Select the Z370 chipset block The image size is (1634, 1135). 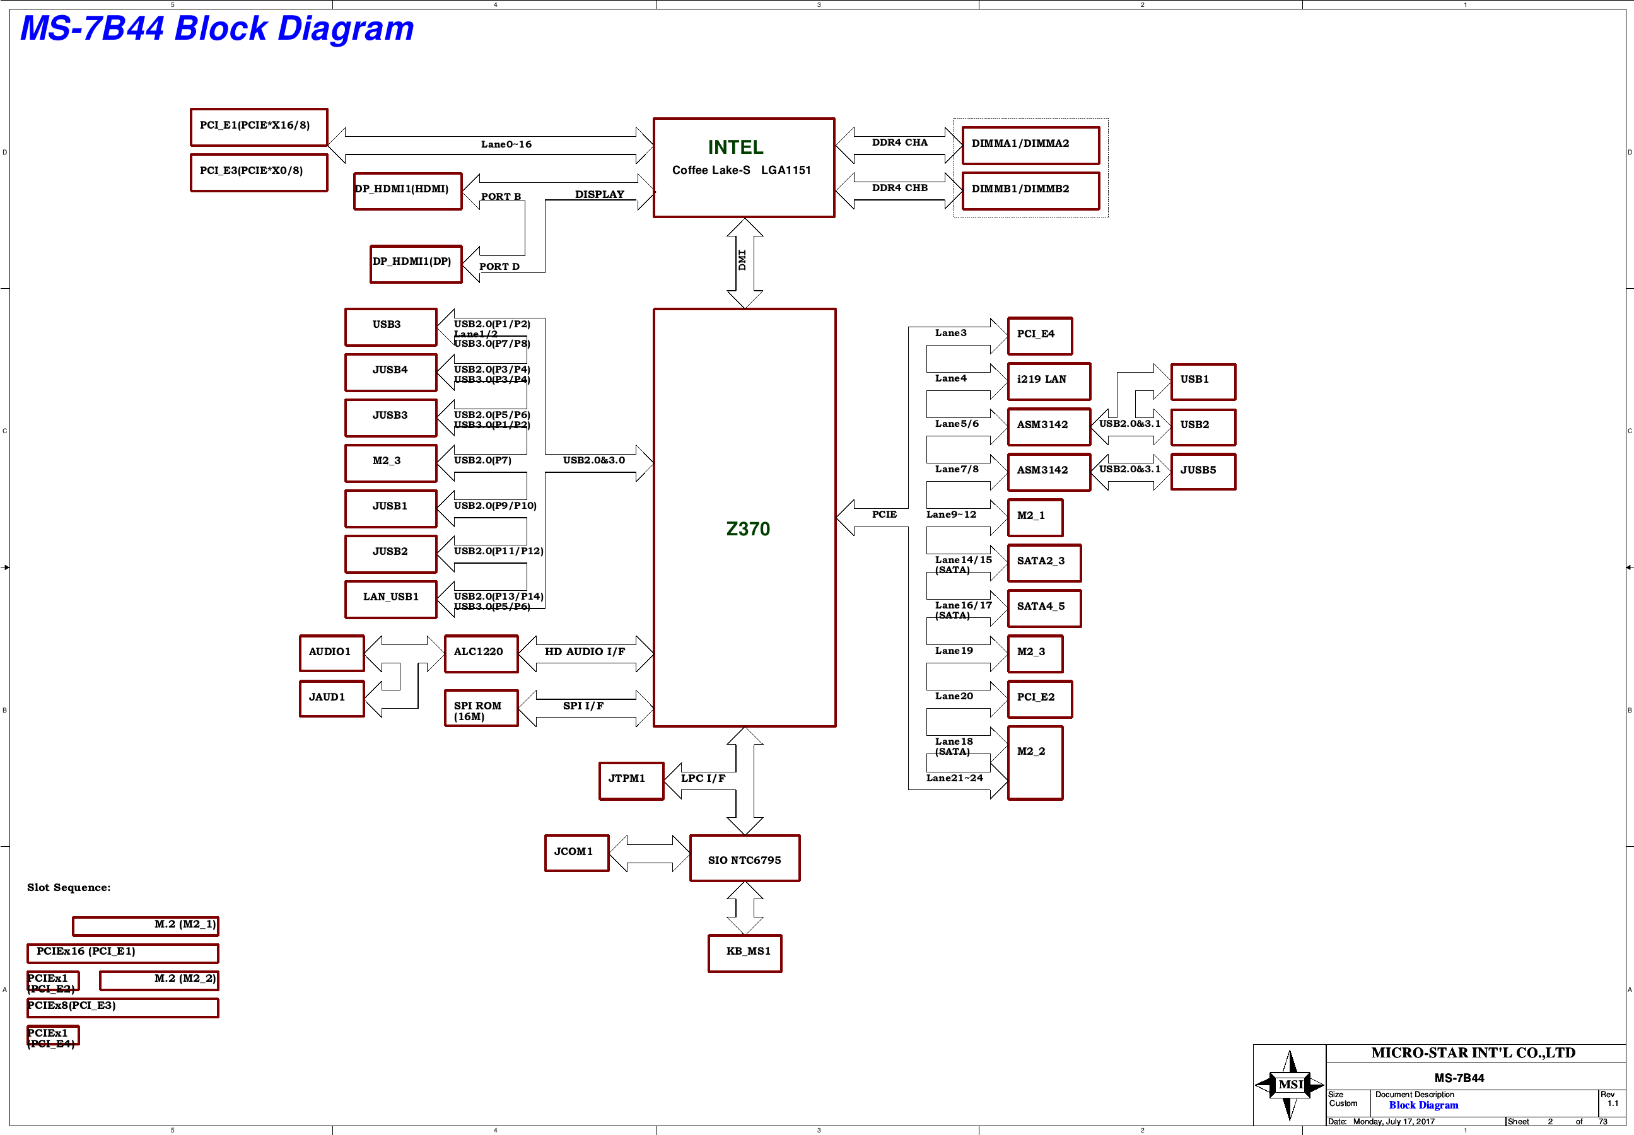tap(744, 518)
